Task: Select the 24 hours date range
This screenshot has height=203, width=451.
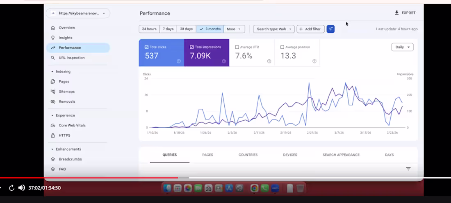Action: point(149,29)
